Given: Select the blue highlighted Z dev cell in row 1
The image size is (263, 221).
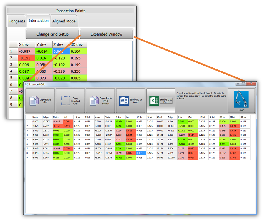Looking at the screenshot, I should click(x=61, y=51).
